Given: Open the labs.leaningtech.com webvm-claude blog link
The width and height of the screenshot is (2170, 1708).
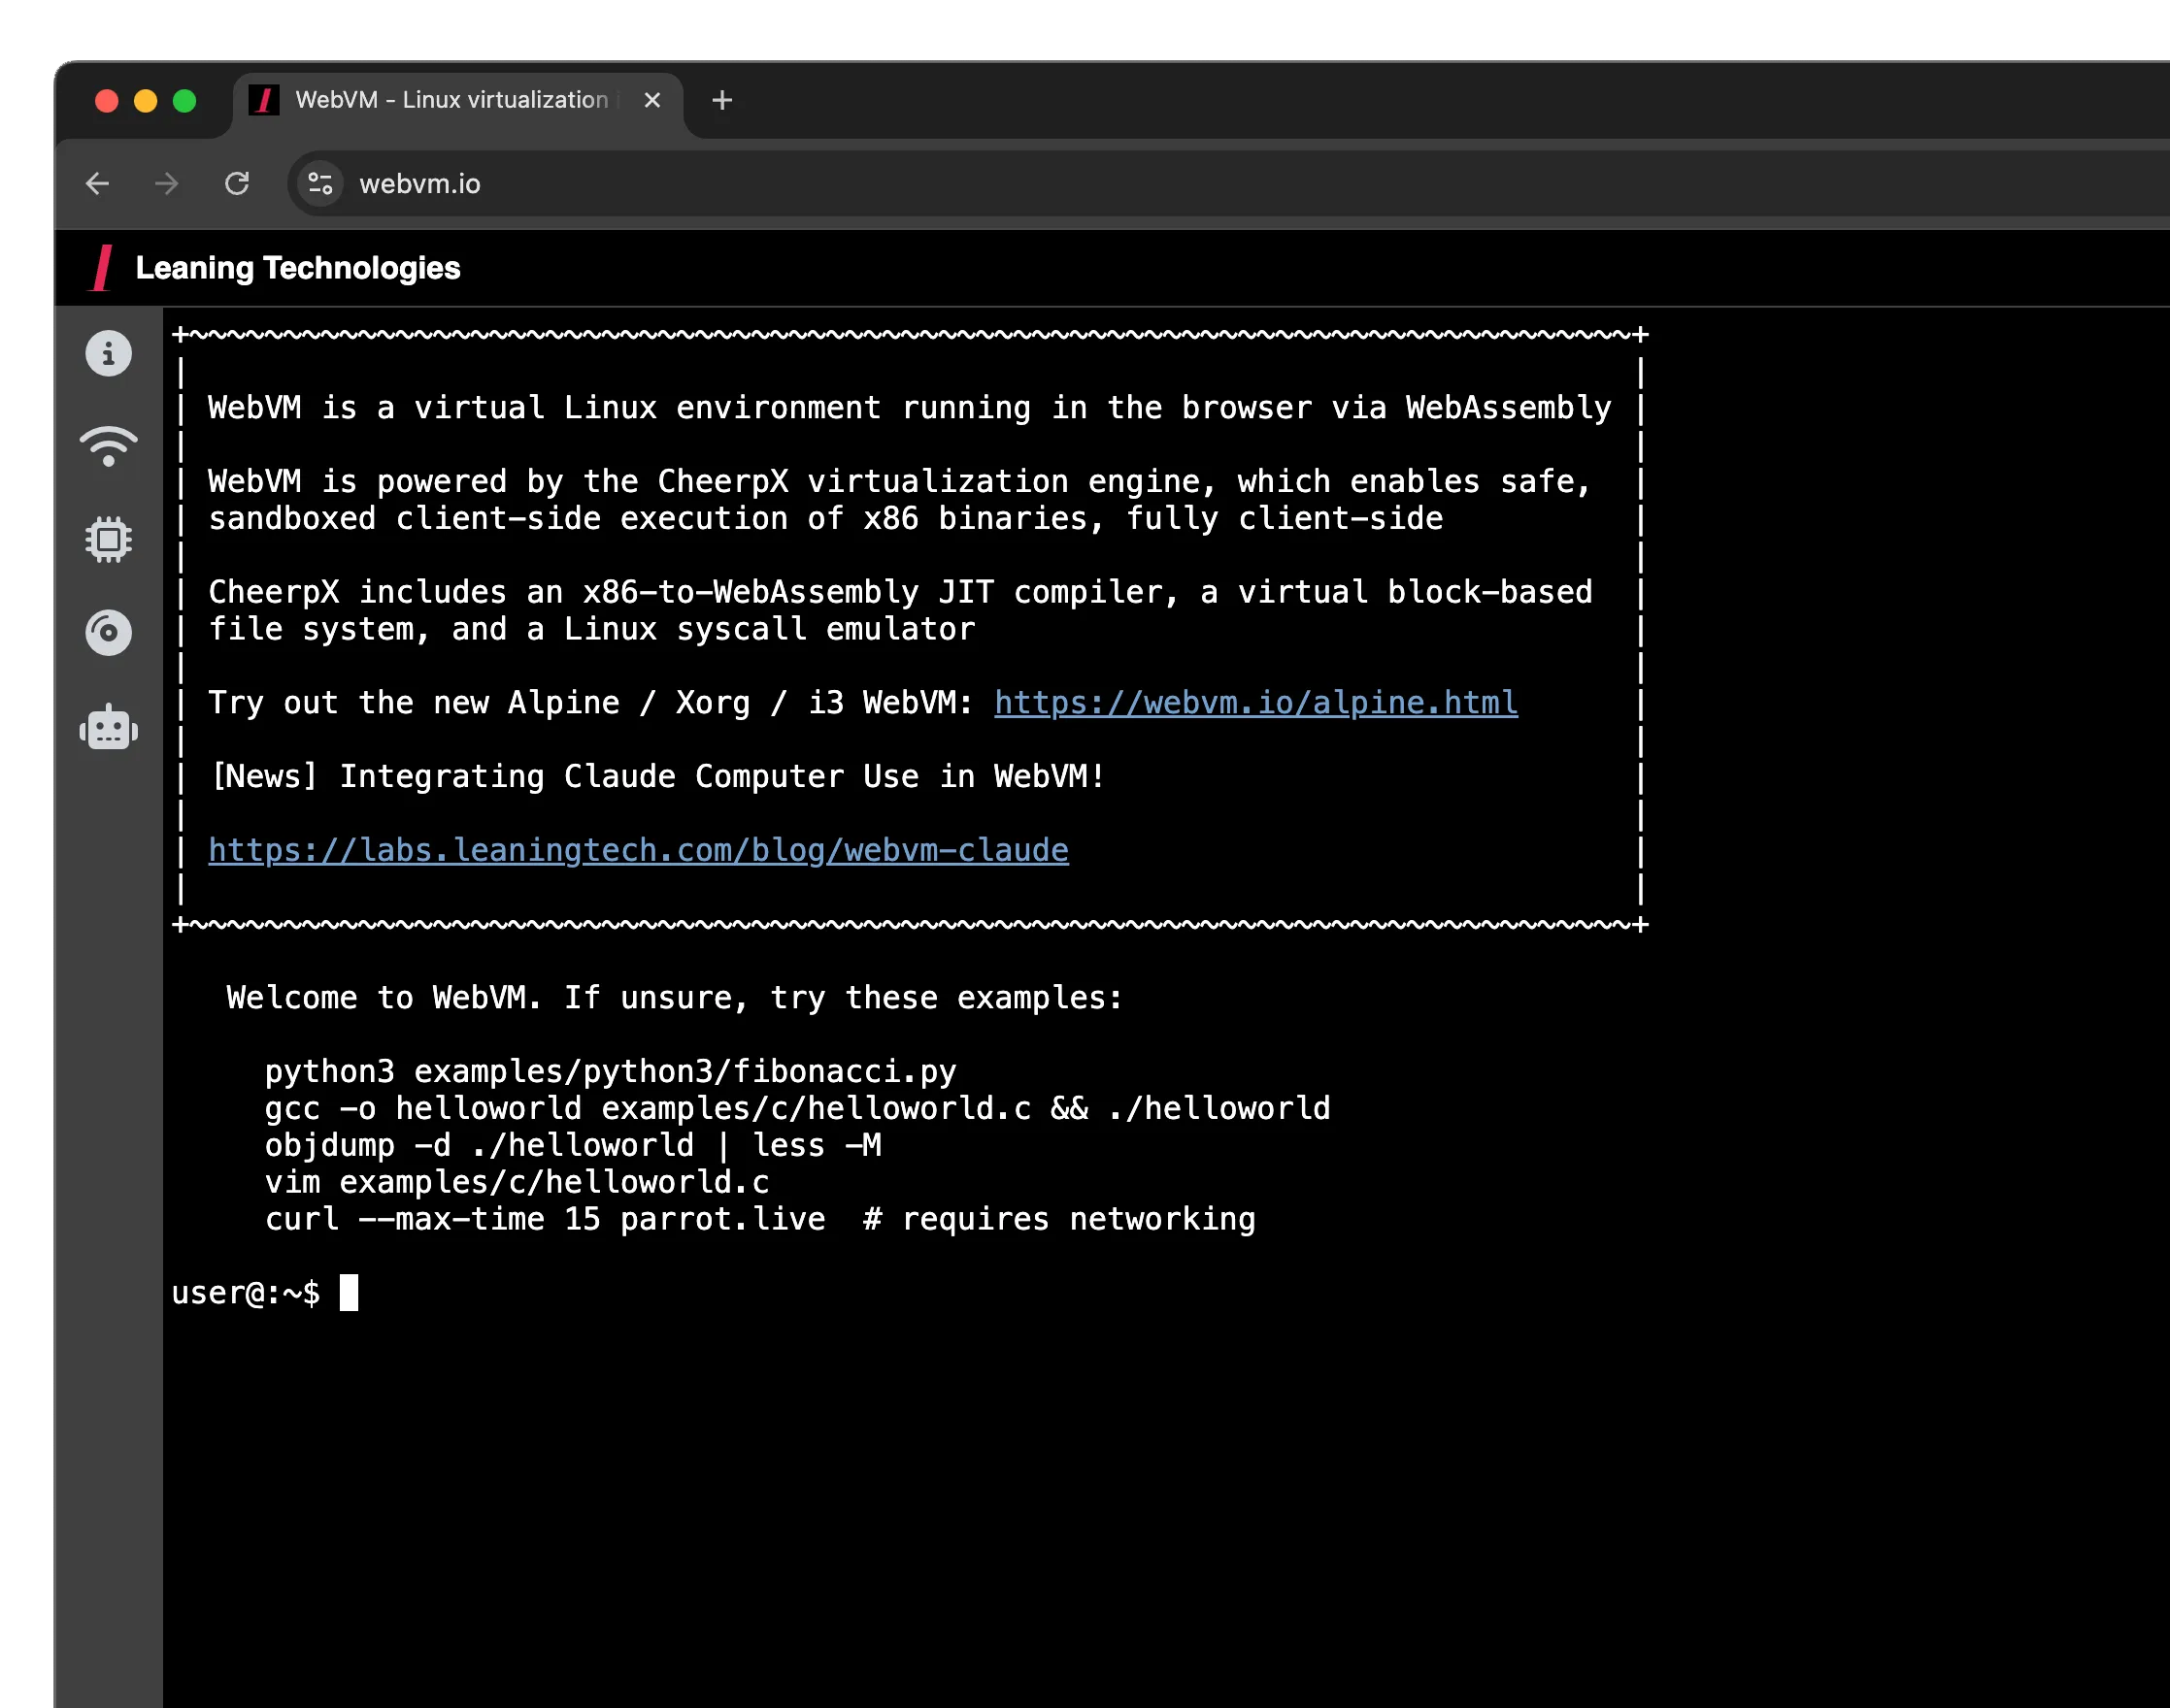Looking at the screenshot, I should click(638, 850).
